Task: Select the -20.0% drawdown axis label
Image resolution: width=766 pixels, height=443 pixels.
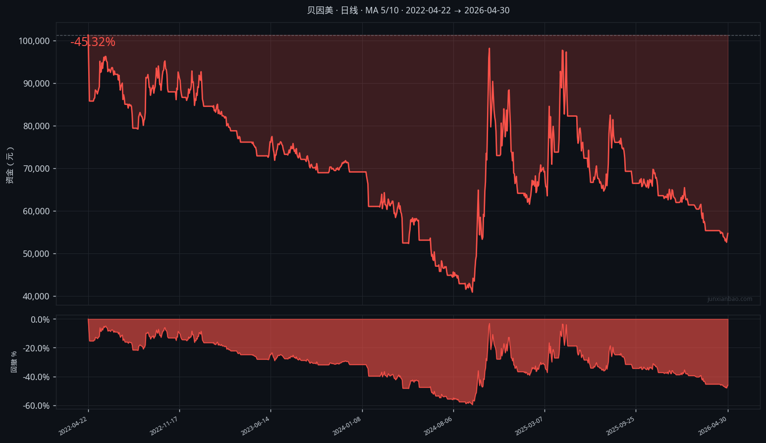Action: pos(36,348)
